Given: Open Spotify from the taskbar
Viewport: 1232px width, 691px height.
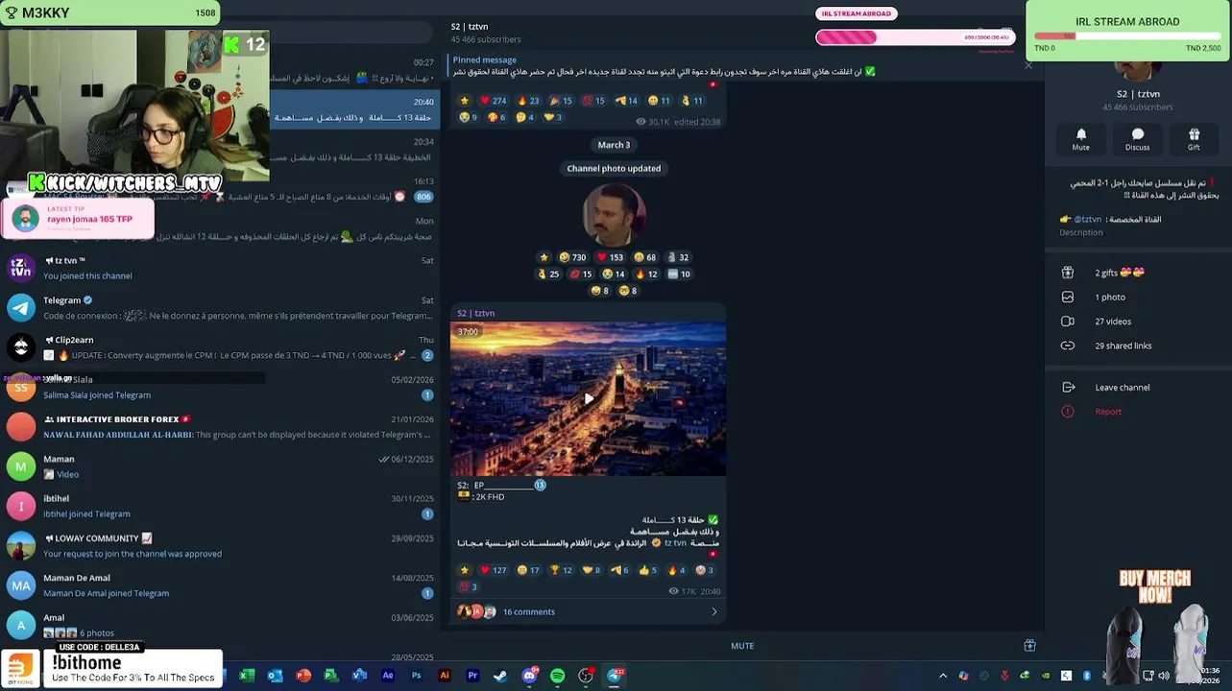Looking at the screenshot, I should tap(557, 676).
